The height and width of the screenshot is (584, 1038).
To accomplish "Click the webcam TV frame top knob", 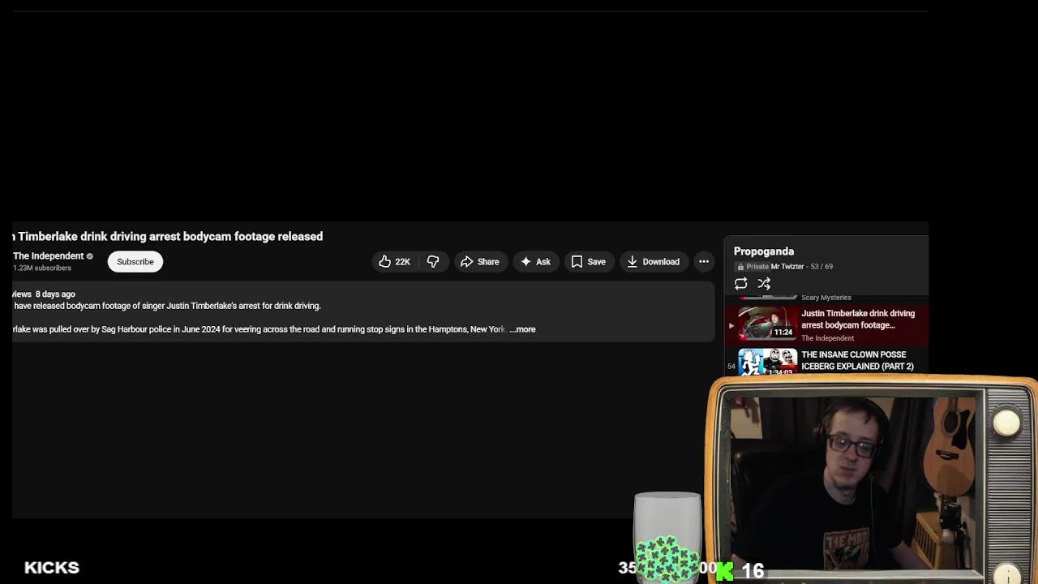I will click(x=1006, y=423).
